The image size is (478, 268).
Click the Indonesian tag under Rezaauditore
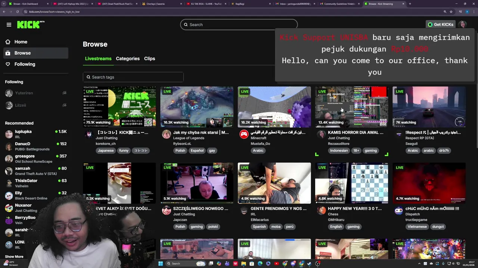(339, 150)
